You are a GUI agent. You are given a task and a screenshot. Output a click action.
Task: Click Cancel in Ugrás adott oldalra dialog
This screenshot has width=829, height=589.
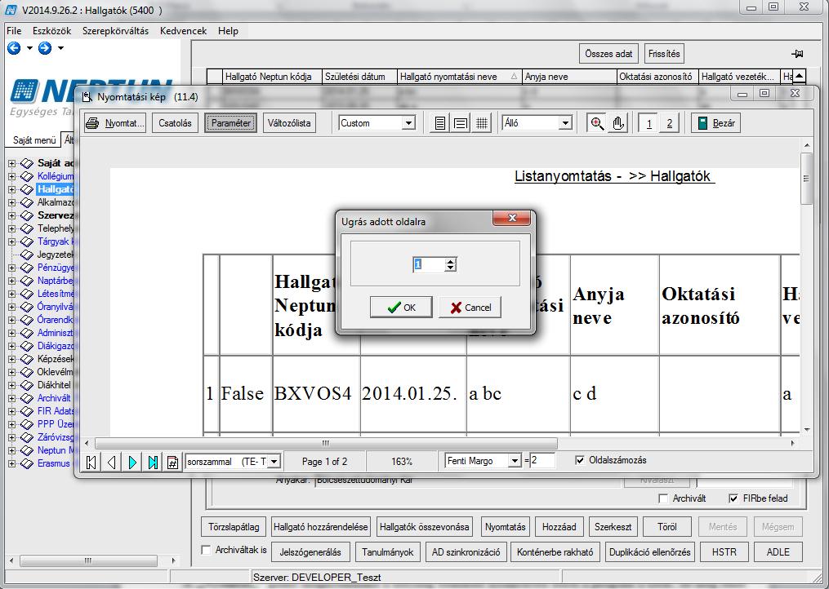(x=470, y=307)
